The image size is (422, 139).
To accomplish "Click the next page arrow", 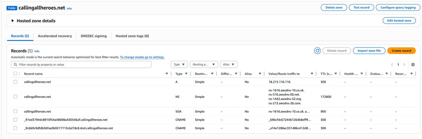I will click(x=404, y=65).
